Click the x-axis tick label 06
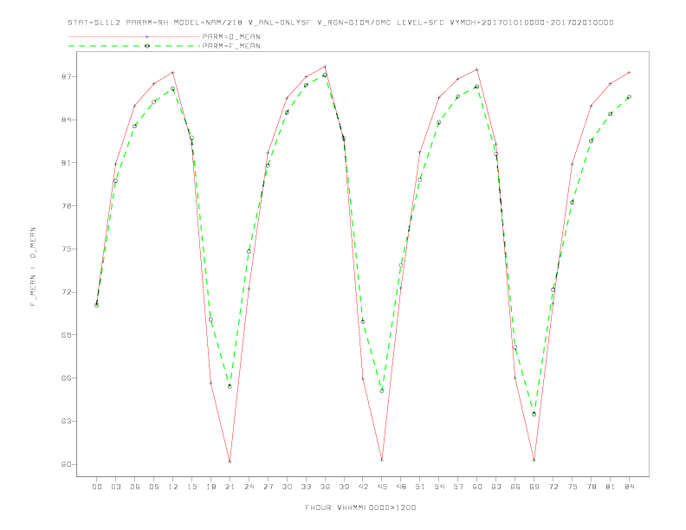This screenshot has height=530, width=686. (x=135, y=487)
